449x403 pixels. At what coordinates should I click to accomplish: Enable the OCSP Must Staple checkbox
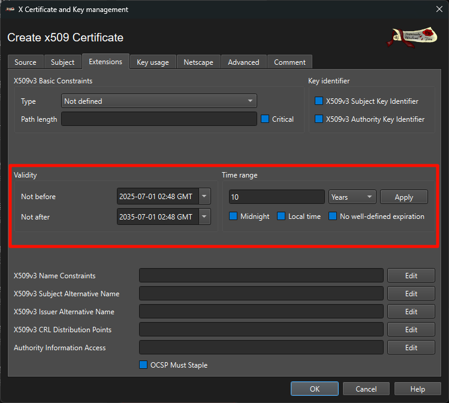(143, 365)
